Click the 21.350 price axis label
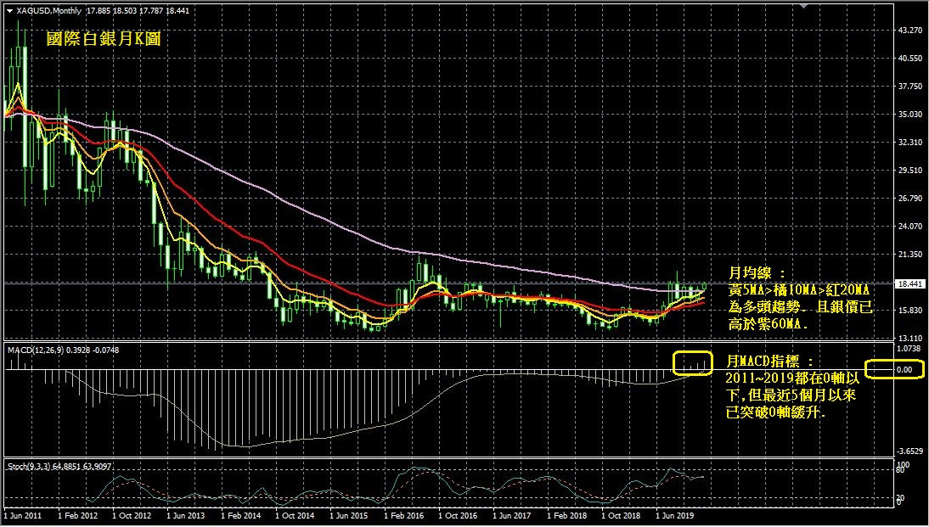This screenshot has height=527, width=929. [x=910, y=255]
